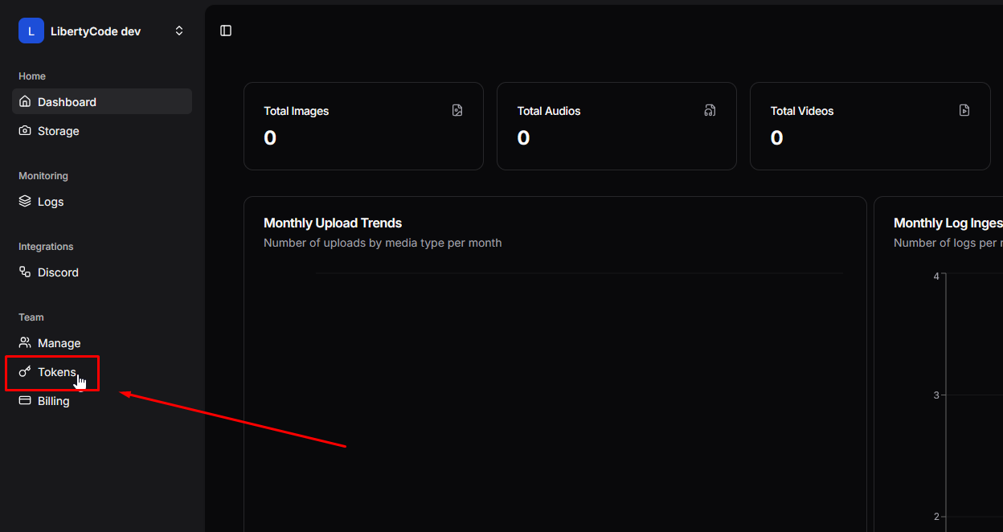The image size is (1003, 532).
Task: Open the Billing page link
Action: pos(54,401)
